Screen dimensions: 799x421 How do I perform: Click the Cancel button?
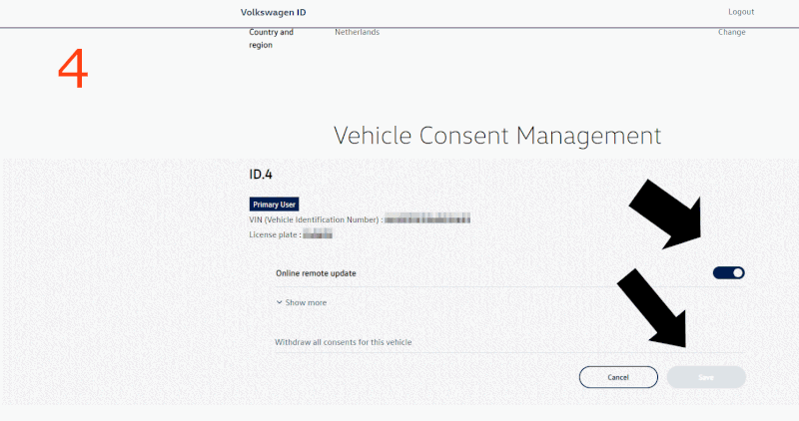coord(618,377)
